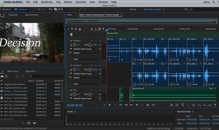Open Dialog L Default Stereo Input dropdown
The height and width of the screenshot is (130, 219).
(85, 49)
